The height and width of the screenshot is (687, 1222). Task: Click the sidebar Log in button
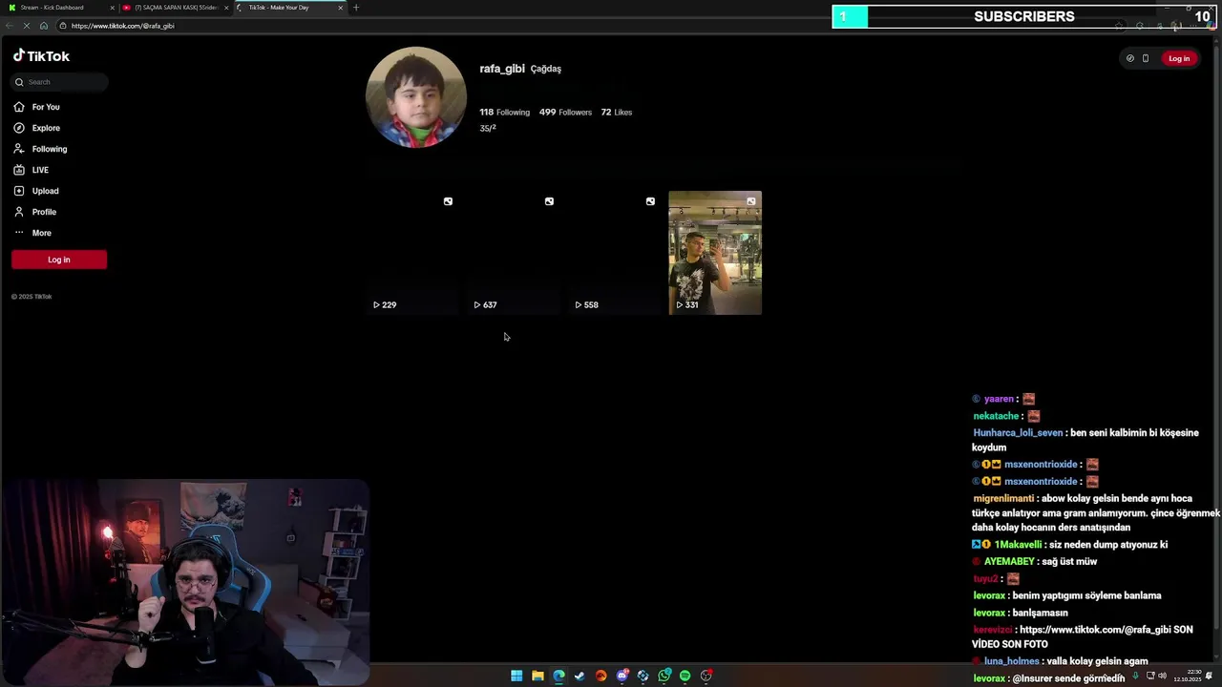pyautogui.click(x=59, y=260)
